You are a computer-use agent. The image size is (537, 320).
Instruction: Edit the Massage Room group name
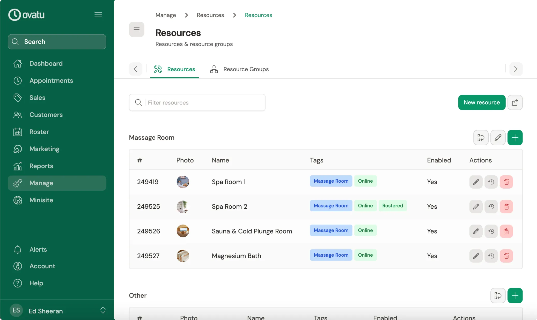498,137
